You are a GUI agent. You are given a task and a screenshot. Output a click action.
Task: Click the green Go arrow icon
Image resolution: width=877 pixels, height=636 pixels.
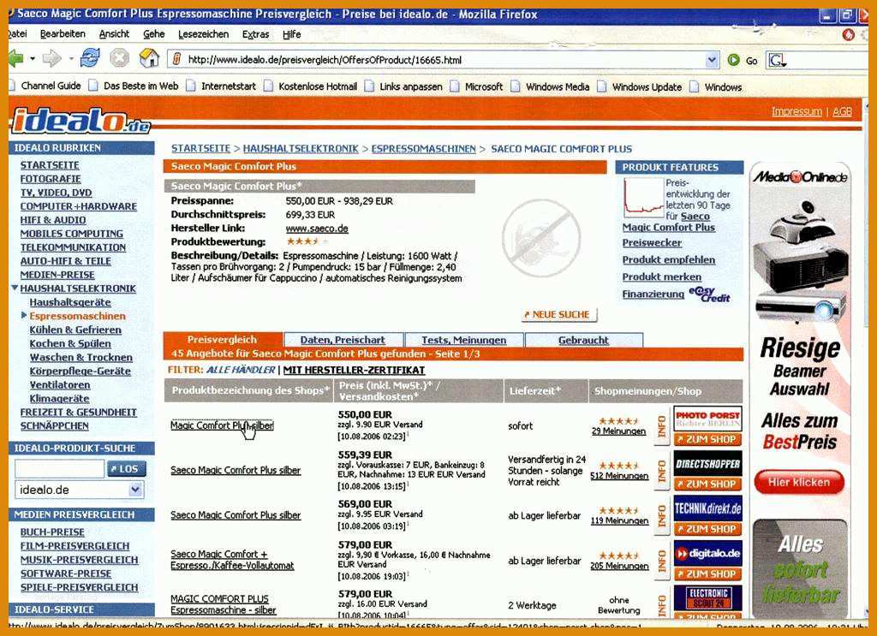pos(733,60)
